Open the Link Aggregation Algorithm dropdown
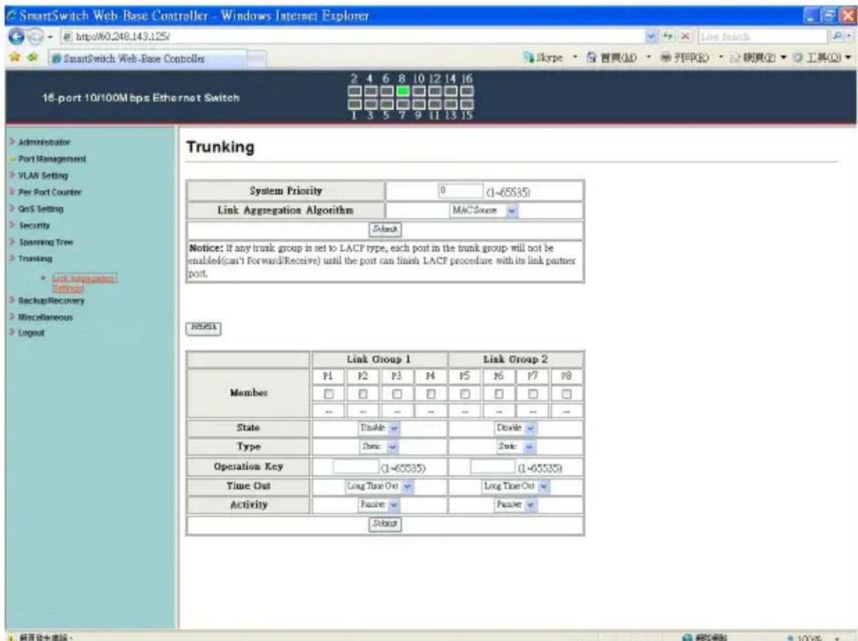Viewport: 858px width, 641px height. (x=483, y=211)
